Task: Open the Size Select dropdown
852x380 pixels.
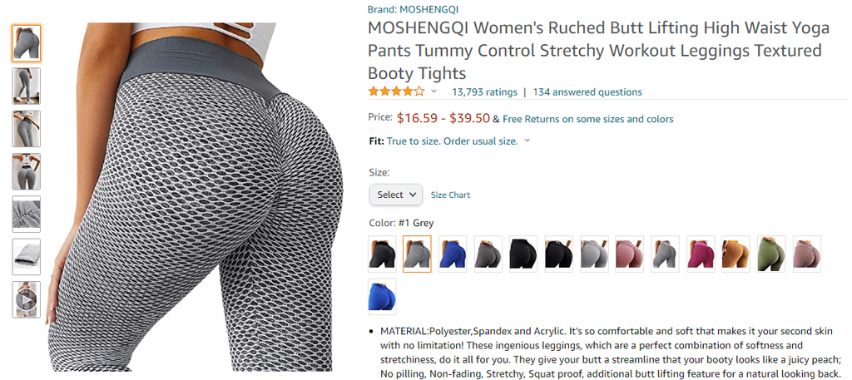Action: (x=395, y=195)
